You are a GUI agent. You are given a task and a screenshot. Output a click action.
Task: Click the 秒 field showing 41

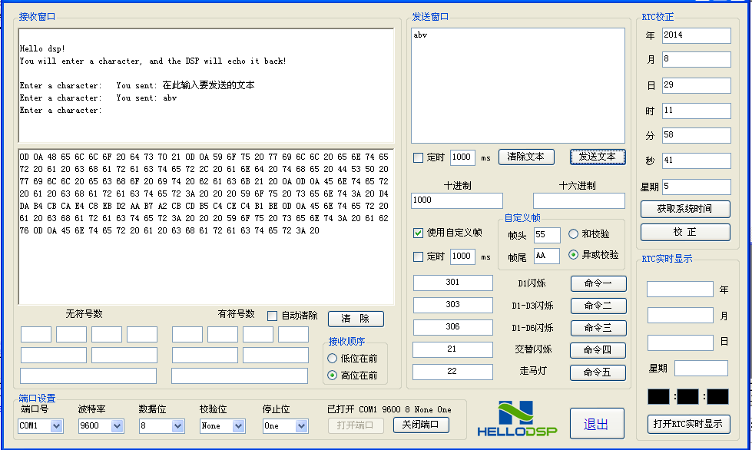point(697,160)
